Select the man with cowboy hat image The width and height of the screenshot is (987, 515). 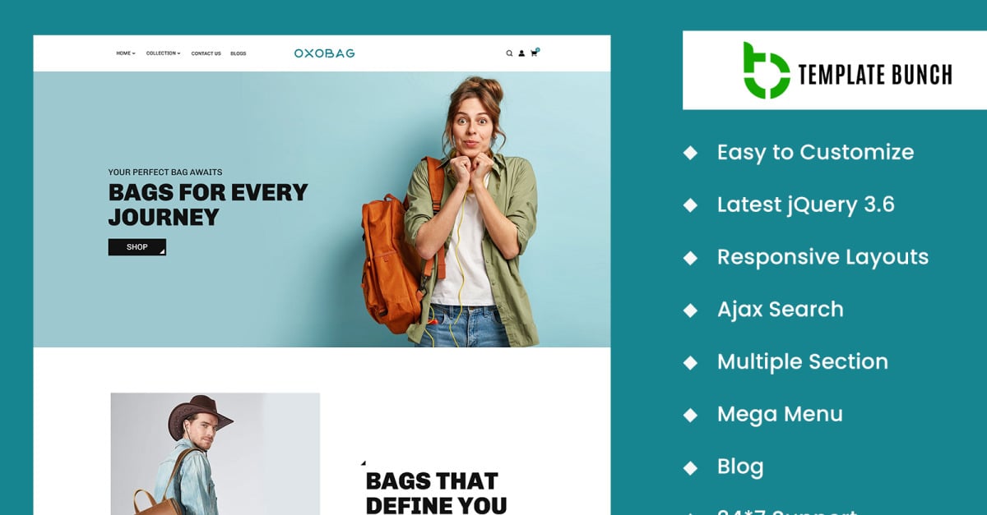(x=215, y=453)
